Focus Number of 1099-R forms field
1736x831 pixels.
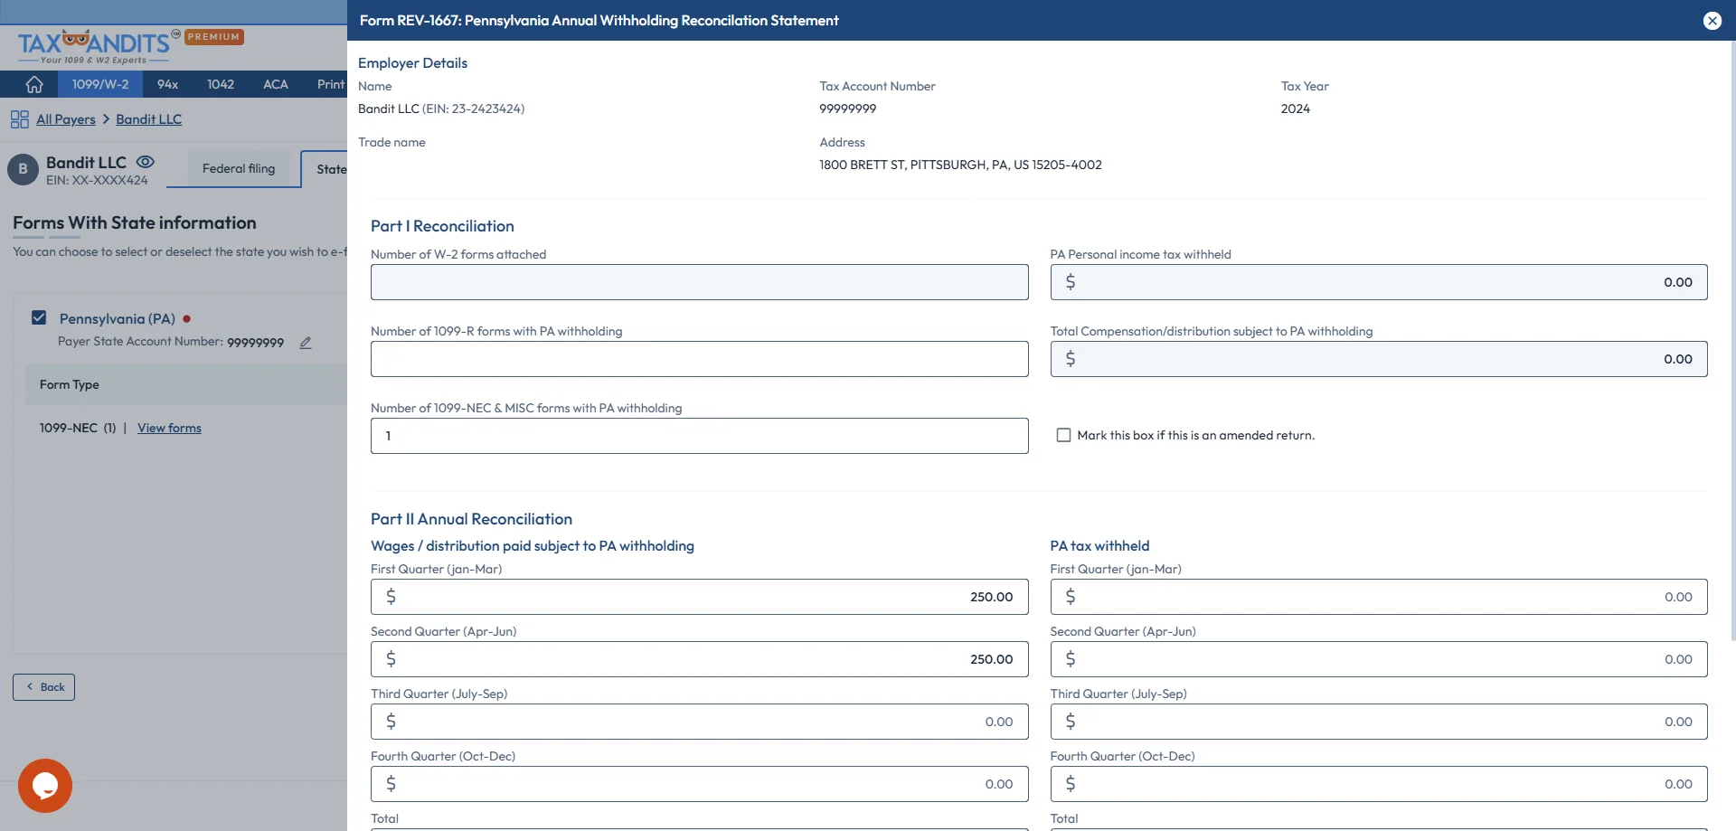699,359
